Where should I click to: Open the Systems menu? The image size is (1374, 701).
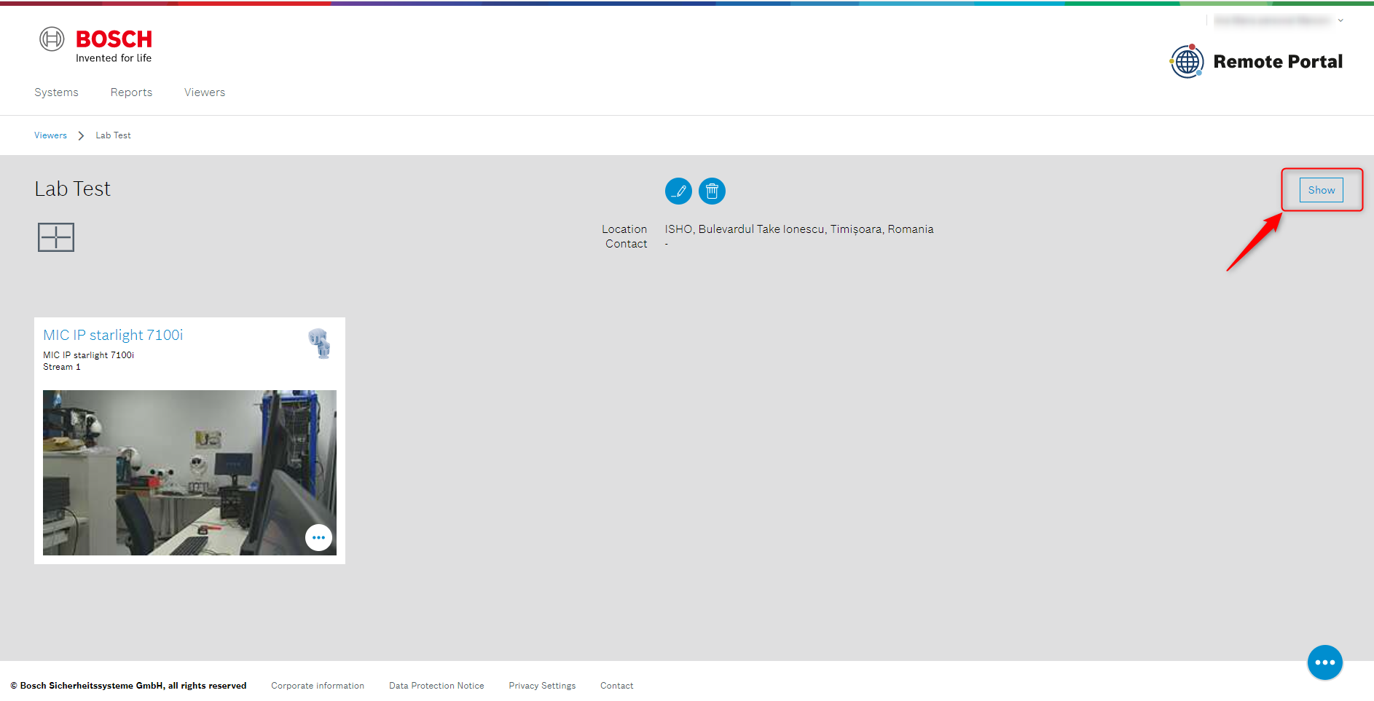point(56,92)
